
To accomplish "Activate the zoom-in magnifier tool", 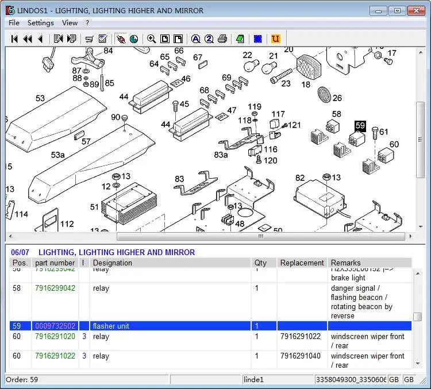I will click(x=152, y=39).
